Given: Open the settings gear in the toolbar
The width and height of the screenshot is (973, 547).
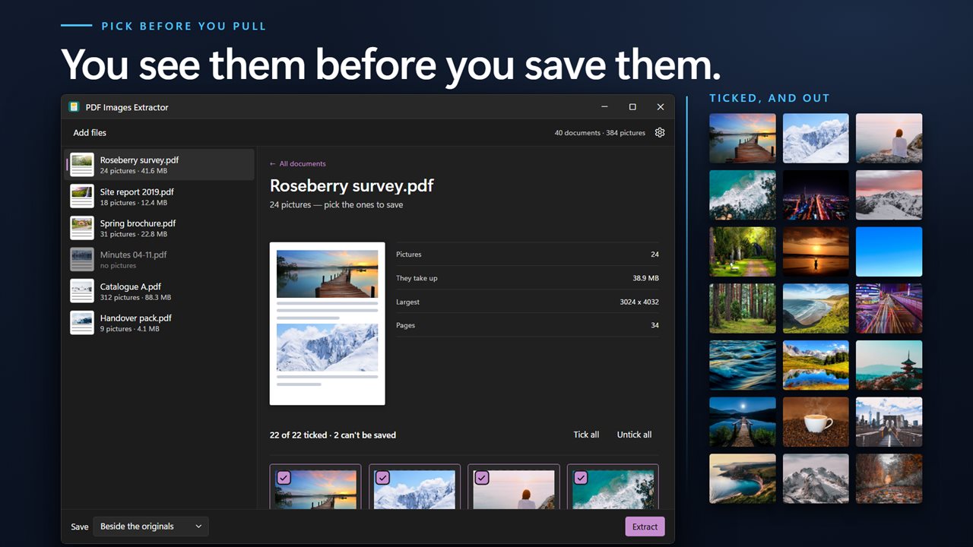Looking at the screenshot, I should pos(660,132).
